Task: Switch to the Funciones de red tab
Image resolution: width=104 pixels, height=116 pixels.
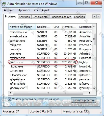Action: (x=61, y=17)
